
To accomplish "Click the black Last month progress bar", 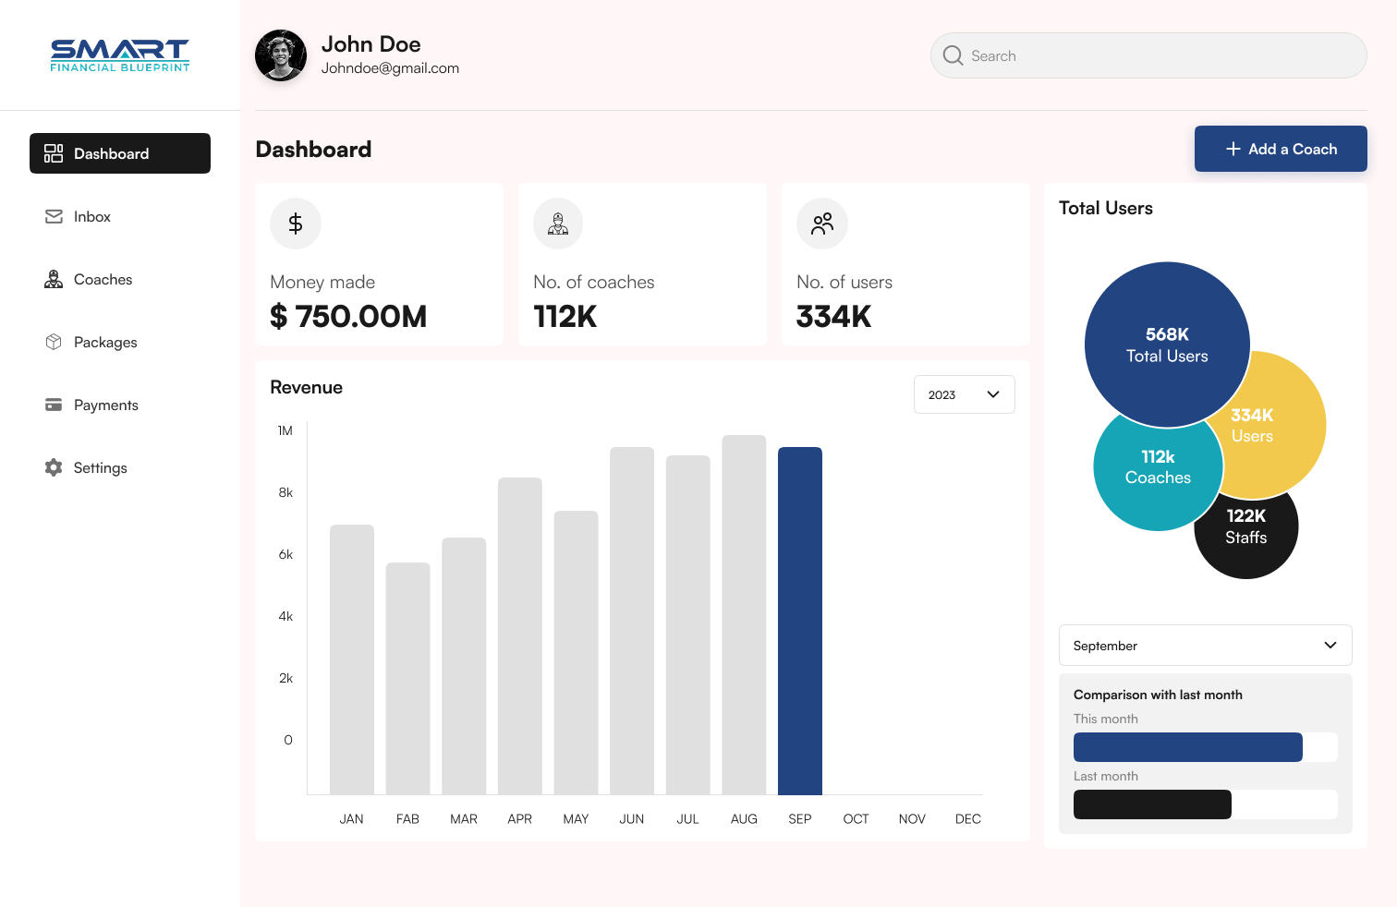I will coord(1152,804).
